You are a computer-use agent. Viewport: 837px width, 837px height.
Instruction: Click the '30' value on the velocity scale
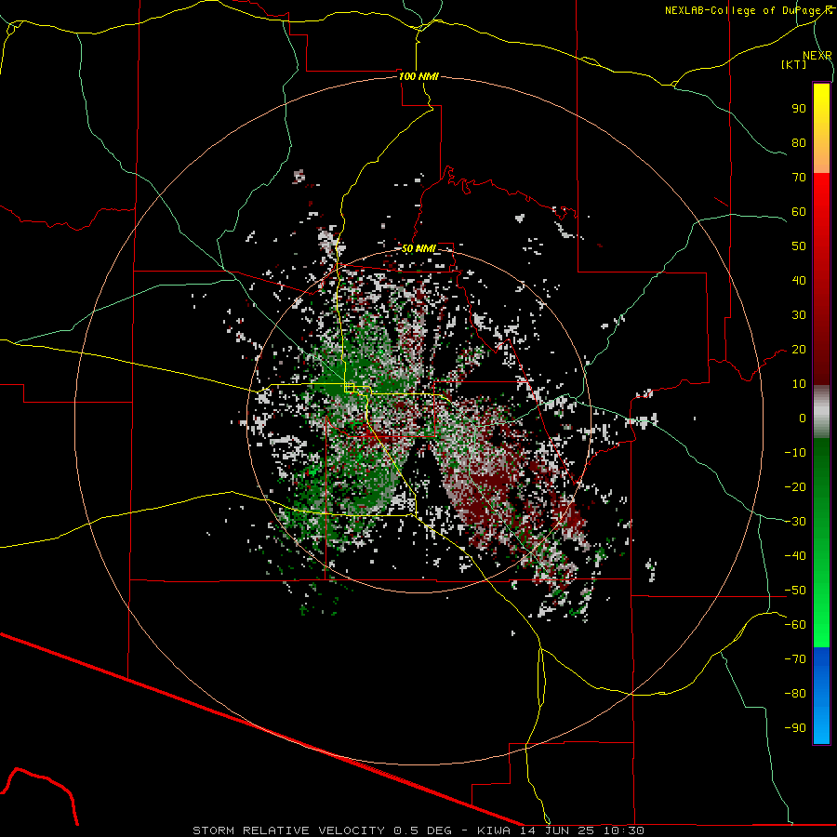799,315
